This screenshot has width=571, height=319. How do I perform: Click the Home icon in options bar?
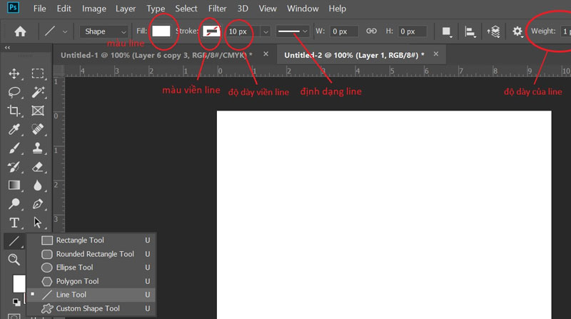click(x=20, y=31)
